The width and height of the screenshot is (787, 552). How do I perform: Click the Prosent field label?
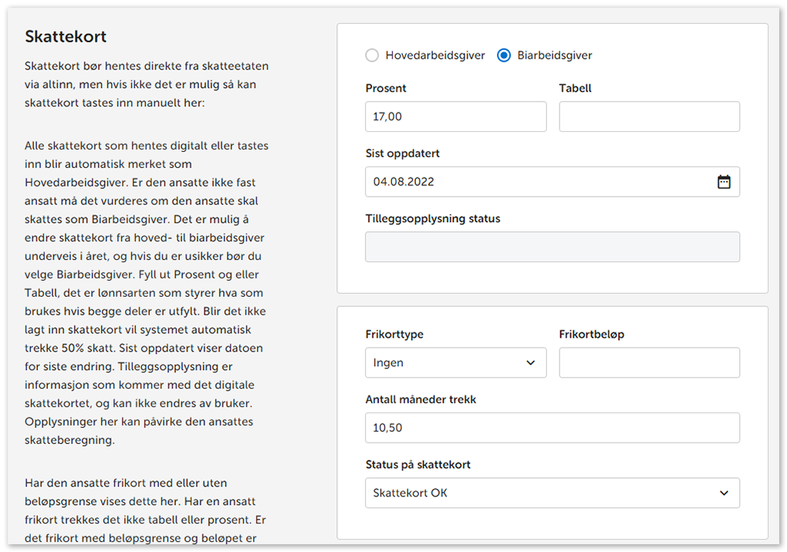coord(386,89)
